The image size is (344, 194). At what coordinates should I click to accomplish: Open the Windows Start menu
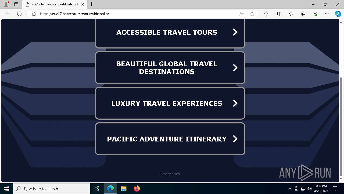[x=6, y=189]
